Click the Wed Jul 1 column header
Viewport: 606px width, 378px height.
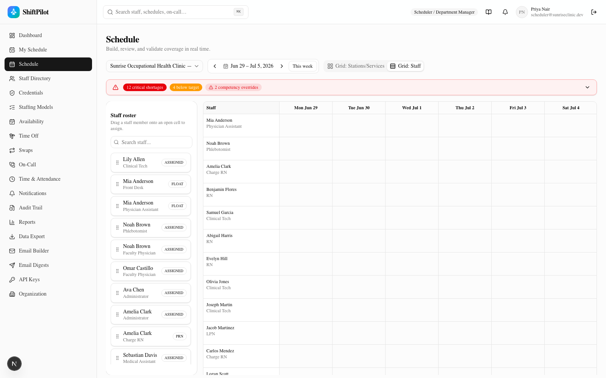pyautogui.click(x=412, y=108)
